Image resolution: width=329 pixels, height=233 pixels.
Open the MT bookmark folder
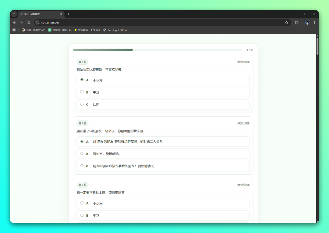tap(96, 30)
